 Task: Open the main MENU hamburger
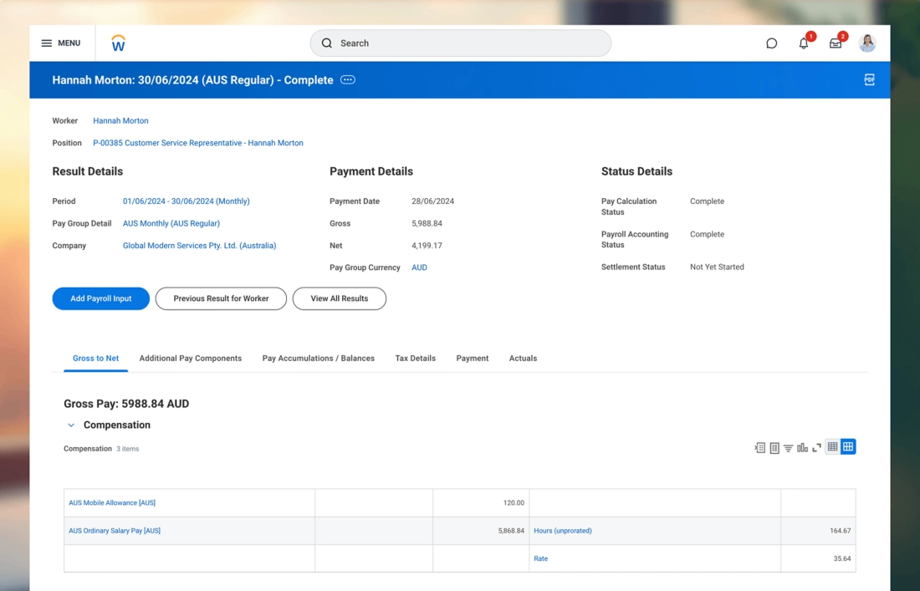(60, 43)
